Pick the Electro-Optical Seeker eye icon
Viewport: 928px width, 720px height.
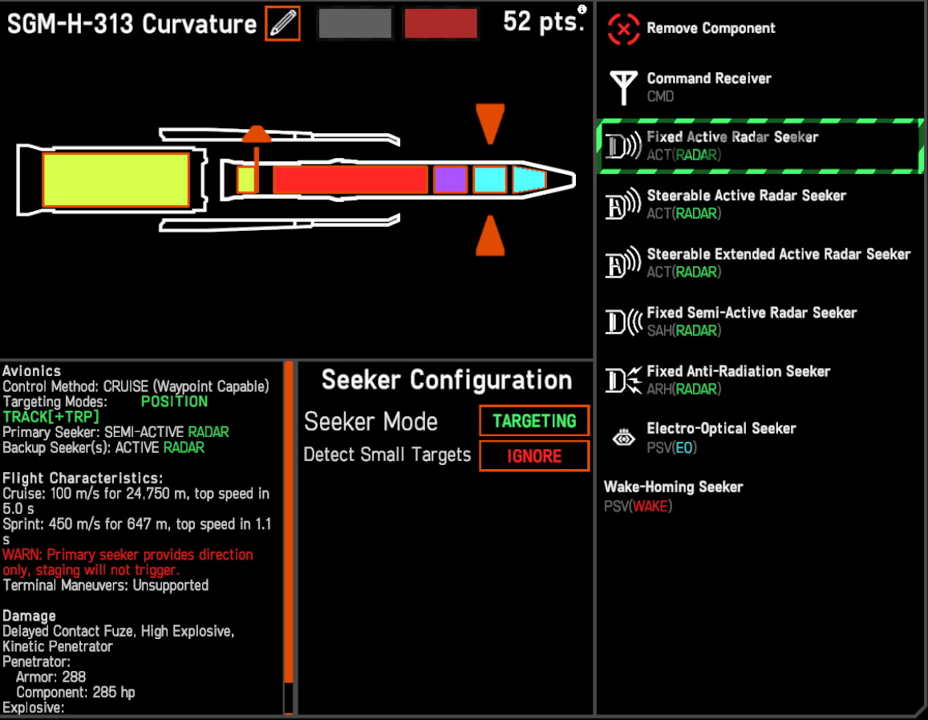pos(624,438)
